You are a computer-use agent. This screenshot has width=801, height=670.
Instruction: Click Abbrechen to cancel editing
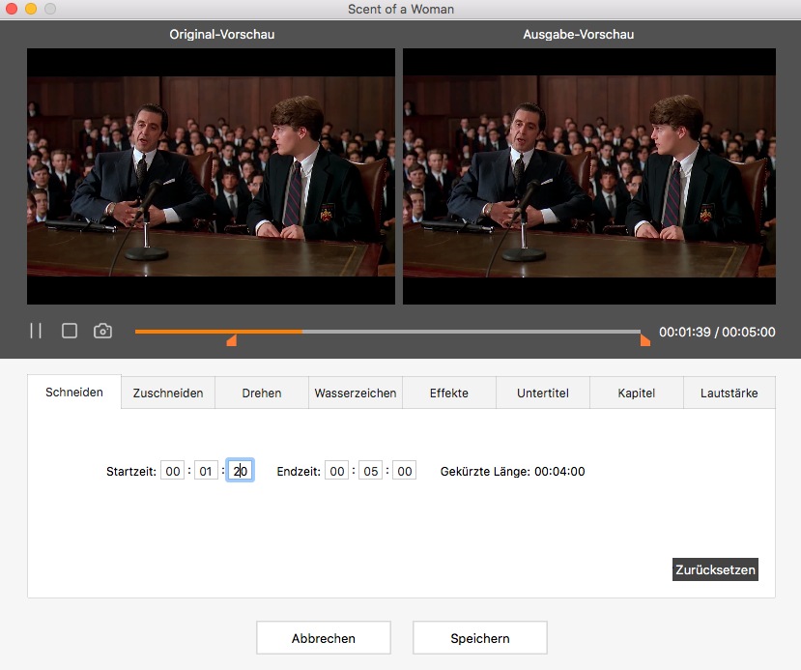tap(324, 638)
